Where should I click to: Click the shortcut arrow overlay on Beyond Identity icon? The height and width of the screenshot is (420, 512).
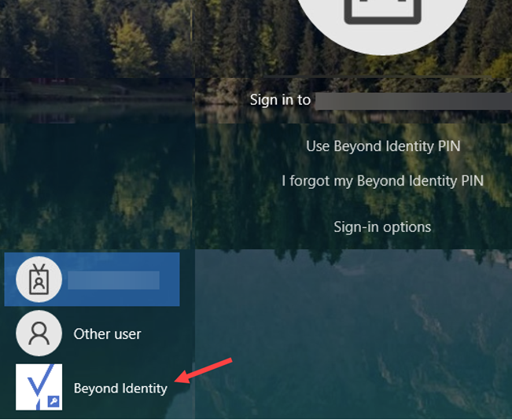click(x=52, y=401)
